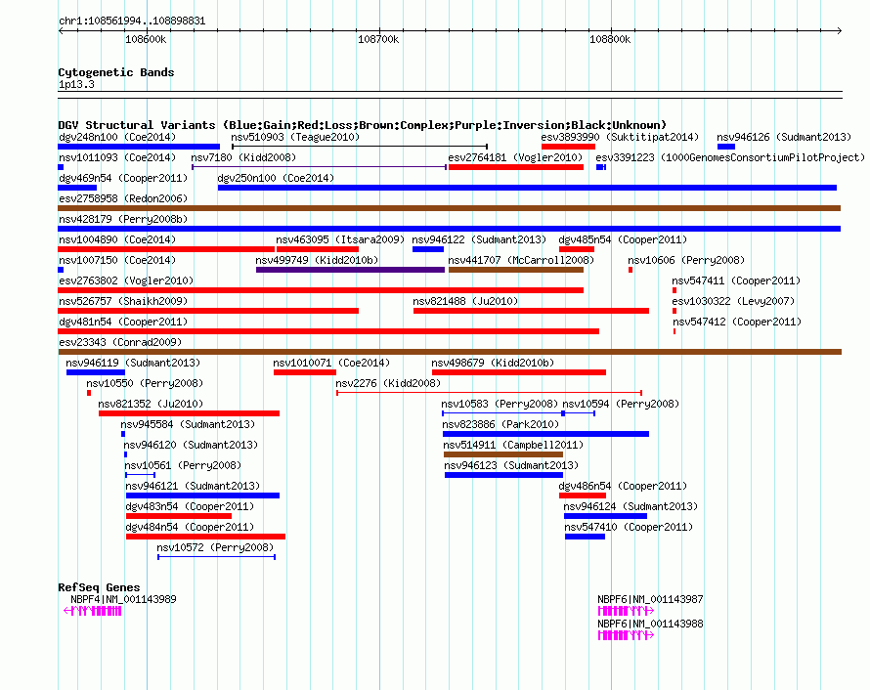Open NBPF6|NM_001143988 gene label
The width and height of the screenshot is (870, 690).
pos(650,624)
